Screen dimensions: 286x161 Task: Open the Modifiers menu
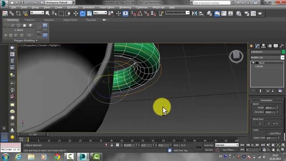(72, 7)
